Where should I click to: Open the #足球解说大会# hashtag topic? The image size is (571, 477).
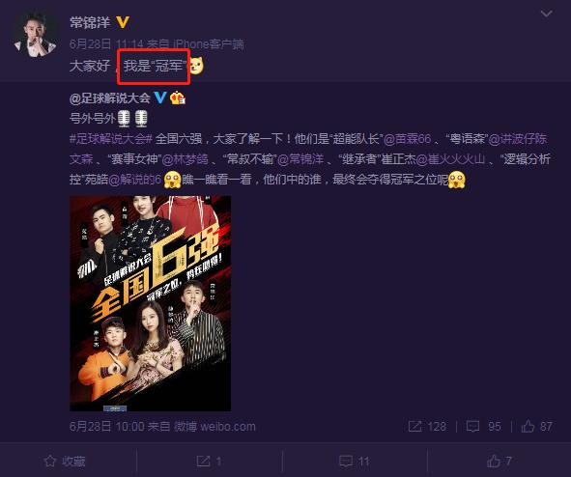click(111, 139)
